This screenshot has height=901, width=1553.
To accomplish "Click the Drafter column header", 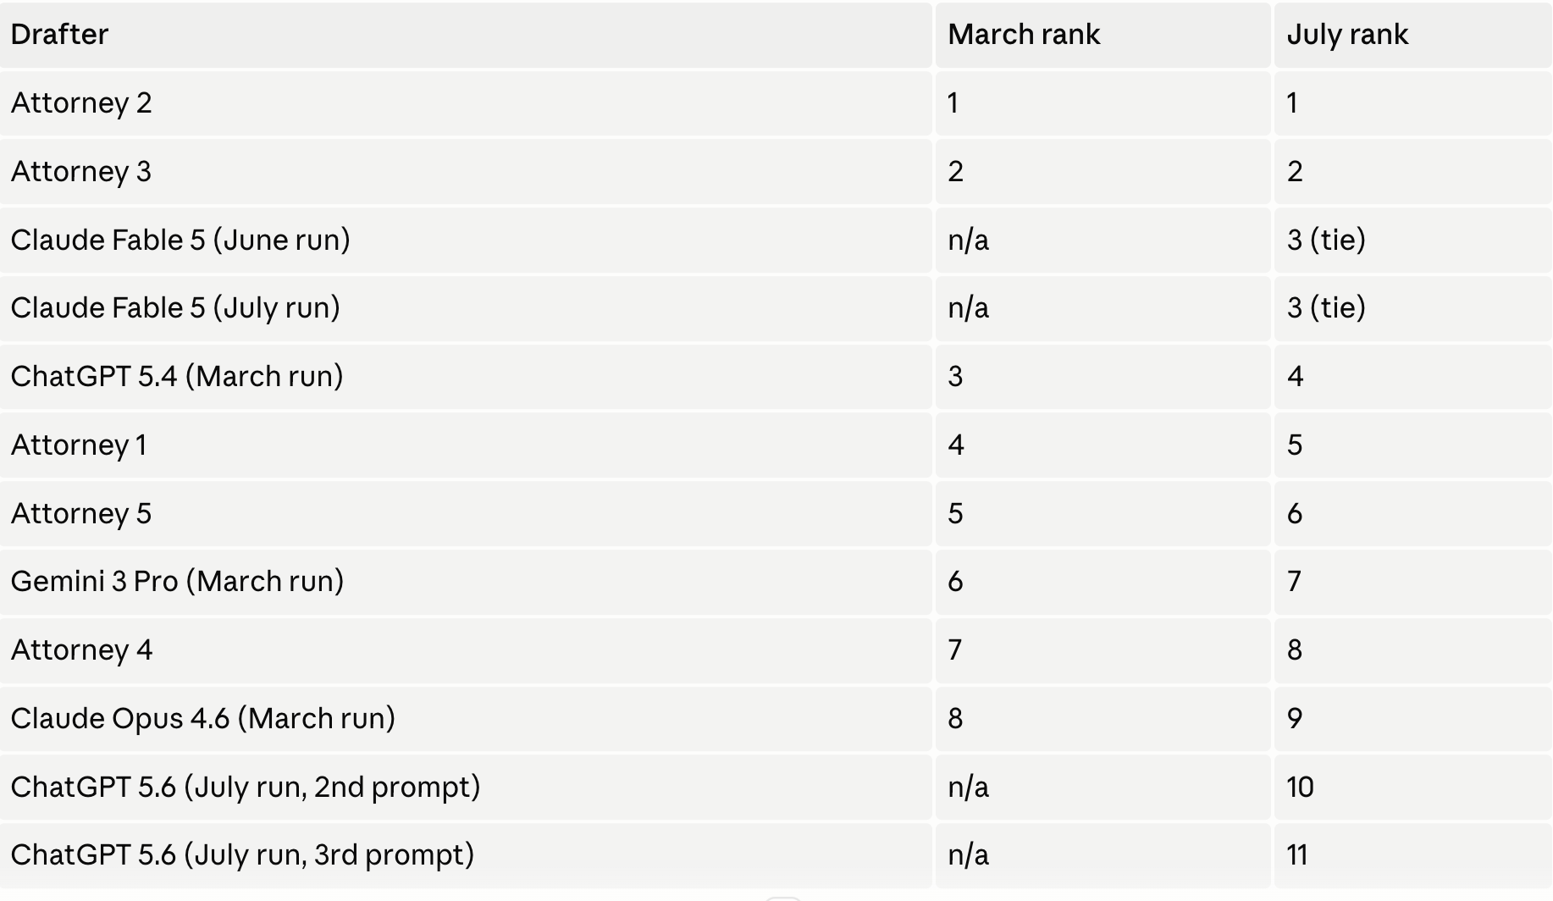I will coord(466,35).
